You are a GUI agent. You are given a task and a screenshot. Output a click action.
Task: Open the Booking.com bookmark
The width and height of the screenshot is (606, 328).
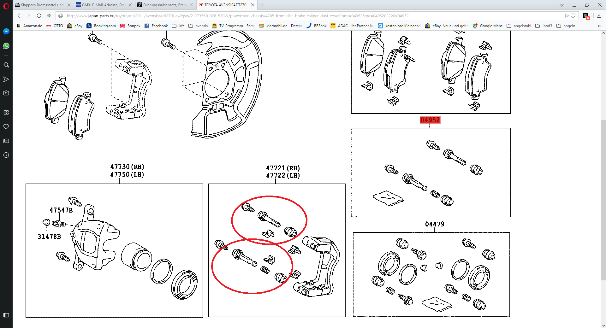point(101,26)
